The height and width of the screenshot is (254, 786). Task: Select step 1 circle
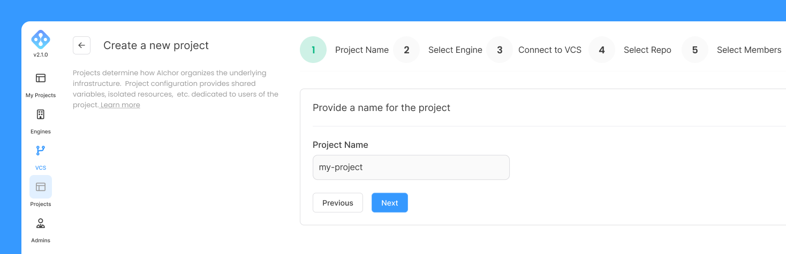point(313,50)
